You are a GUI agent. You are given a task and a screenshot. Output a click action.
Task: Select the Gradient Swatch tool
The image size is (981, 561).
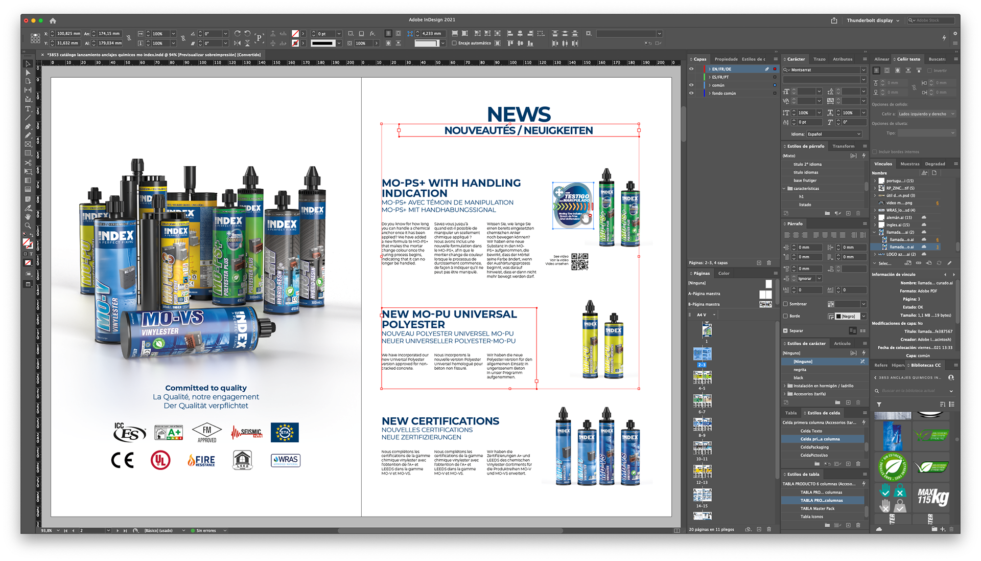pos(28,181)
